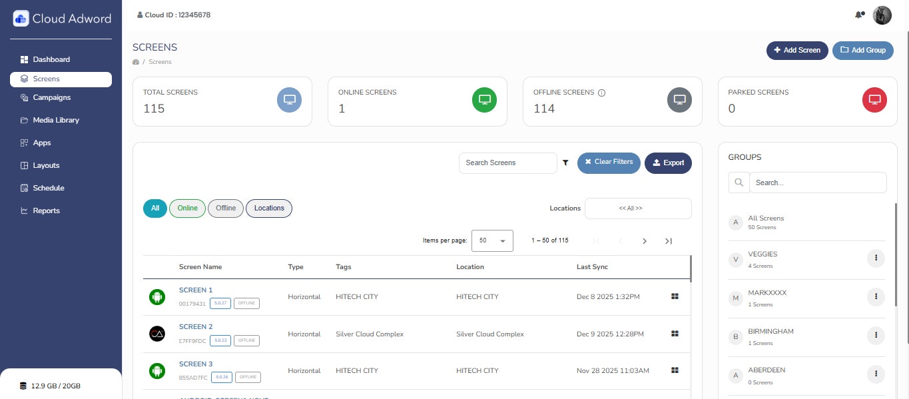
Task: Switch to the All screens tab
Action: coord(154,208)
